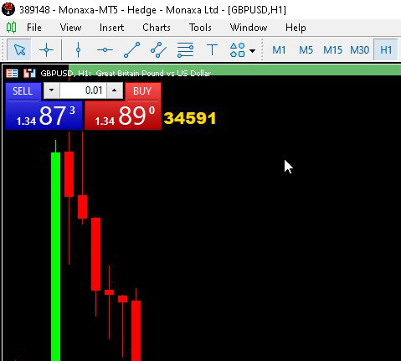
Task: Decrease lot volume with down arrow
Action: 52,90
